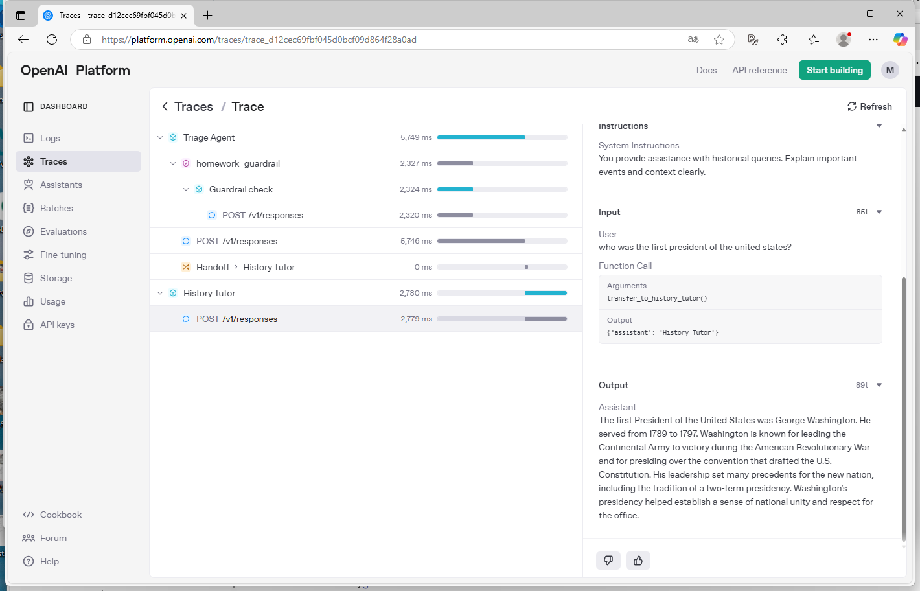Open the Docs link
Image resolution: width=920 pixels, height=591 pixels.
point(706,70)
